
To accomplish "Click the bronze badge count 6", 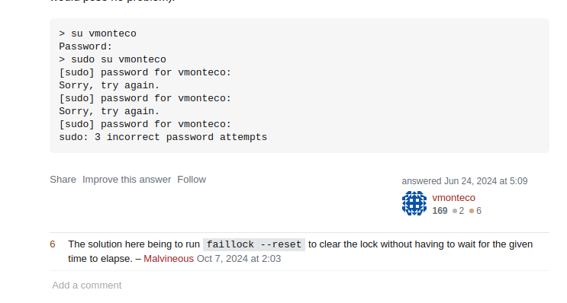I will 478,211.
